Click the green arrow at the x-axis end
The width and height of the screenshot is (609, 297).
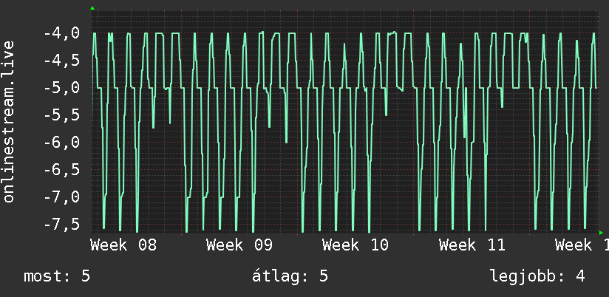[x=601, y=233]
